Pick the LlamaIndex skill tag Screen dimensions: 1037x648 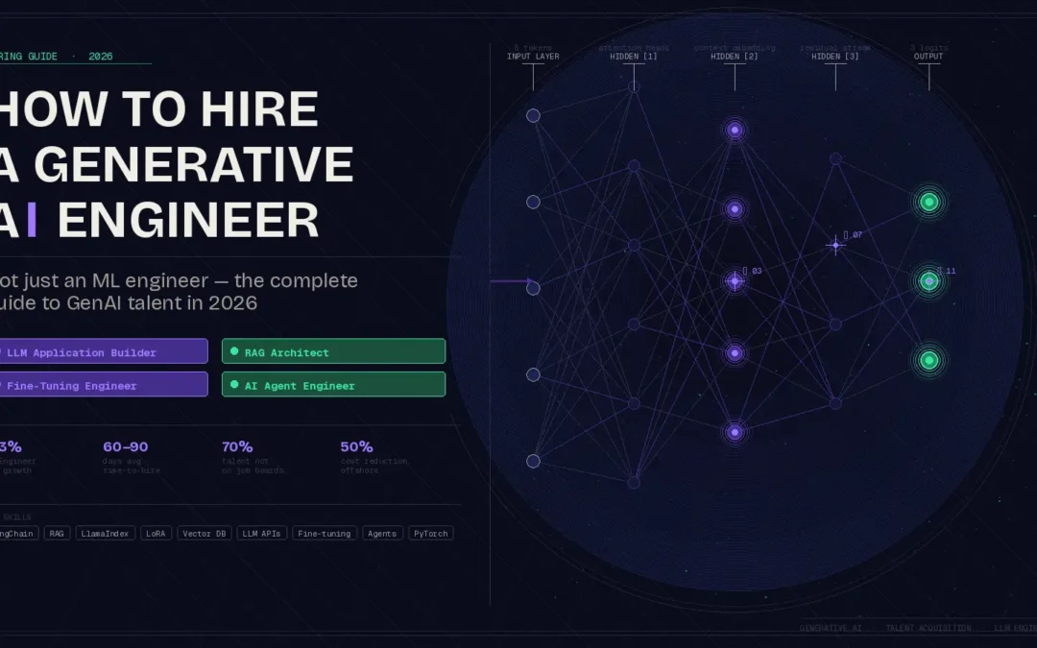pos(106,533)
